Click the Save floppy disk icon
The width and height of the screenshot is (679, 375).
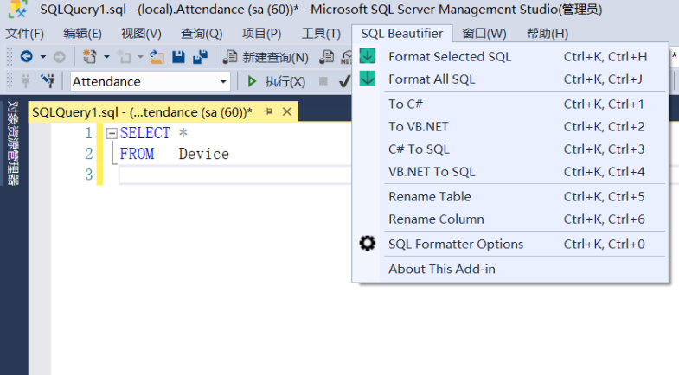pyautogui.click(x=178, y=57)
